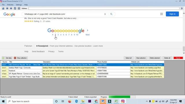The width and height of the screenshot is (185, 104).
Task: Open the Help menu
Action: [x=26, y=5]
